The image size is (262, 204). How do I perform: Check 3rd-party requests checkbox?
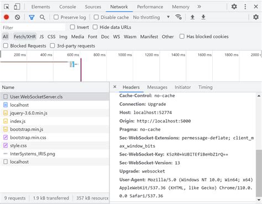[53, 46]
